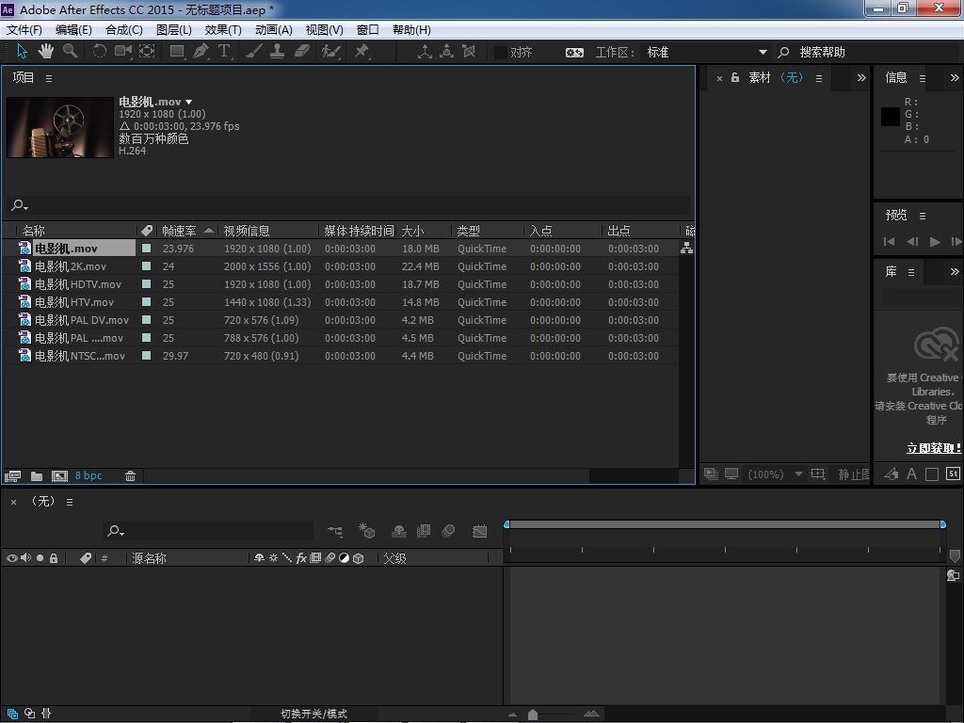This screenshot has width=964, height=723.
Task: Select the Rotation tool
Action: point(99,52)
